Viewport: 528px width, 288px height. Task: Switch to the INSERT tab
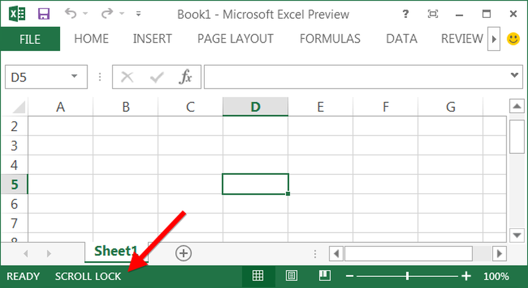(152, 38)
